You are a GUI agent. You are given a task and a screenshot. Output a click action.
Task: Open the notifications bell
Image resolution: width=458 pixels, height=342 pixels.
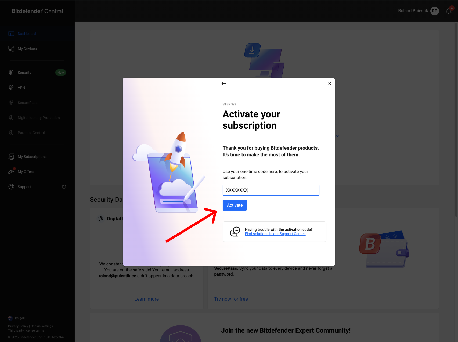[x=449, y=11]
